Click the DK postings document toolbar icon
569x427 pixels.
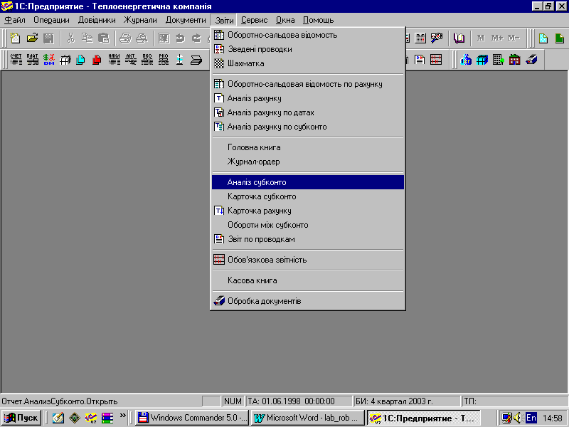[x=420, y=60]
